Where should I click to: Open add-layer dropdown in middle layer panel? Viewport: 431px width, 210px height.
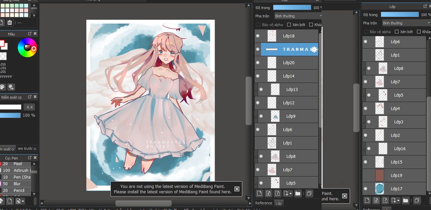click(287, 194)
